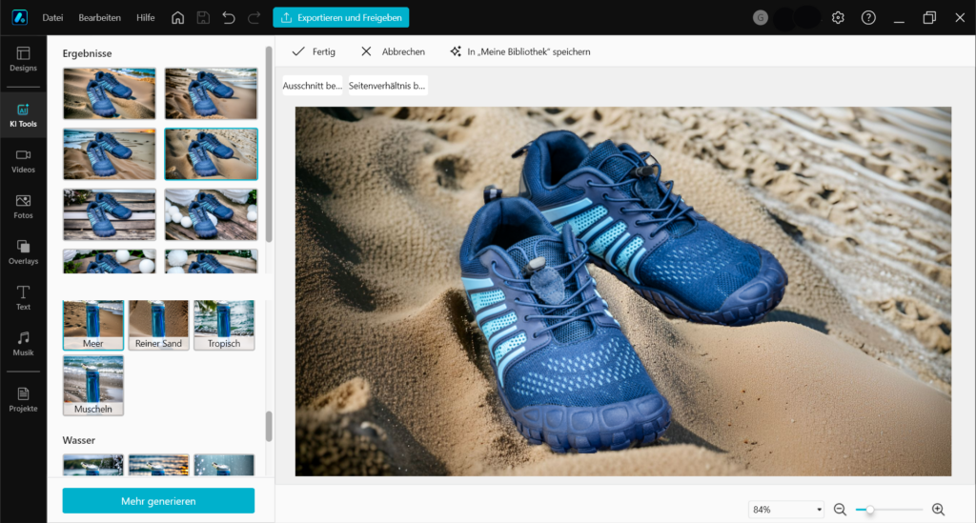The image size is (976, 523).
Task: Open the Videos sidebar panel
Action: coord(23,161)
